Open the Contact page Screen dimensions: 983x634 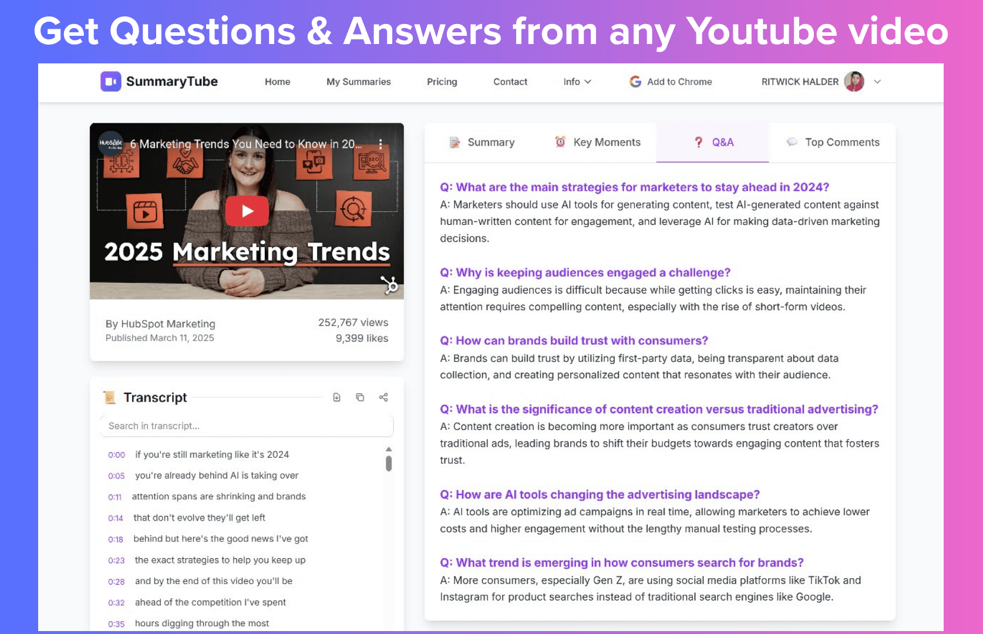(510, 82)
